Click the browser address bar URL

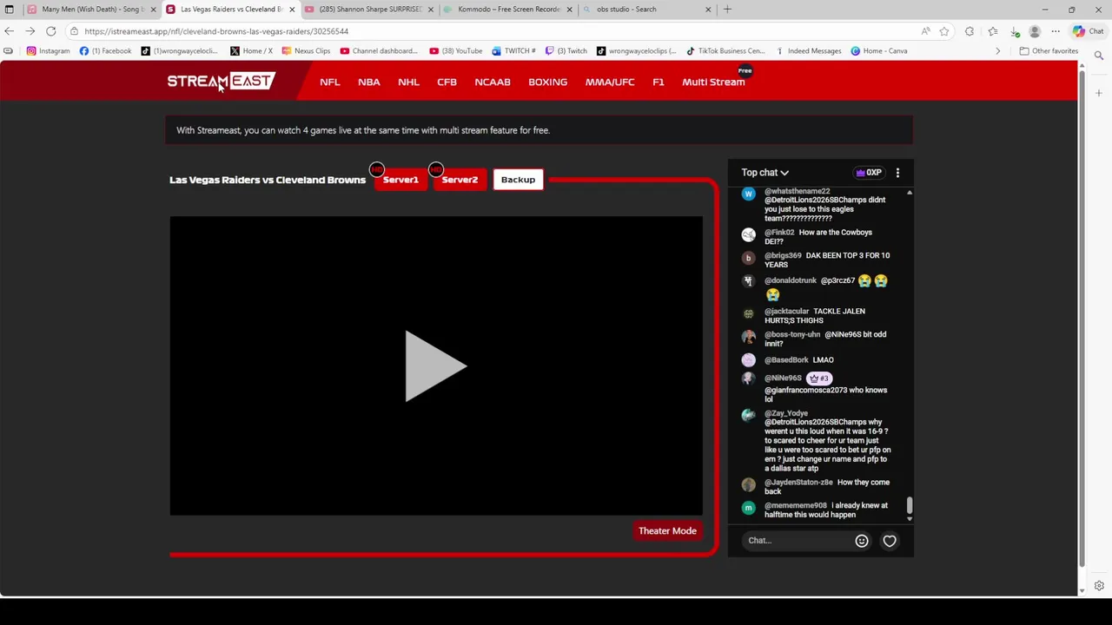pyautogui.click(x=216, y=31)
